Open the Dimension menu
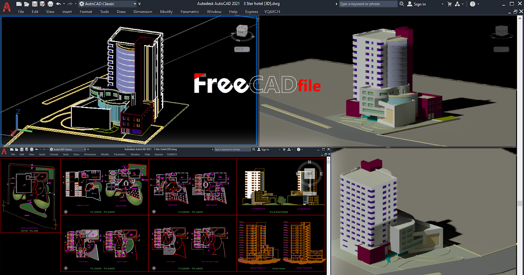This screenshot has width=524, height=275. pyautogui.click(x=143, y=12)
